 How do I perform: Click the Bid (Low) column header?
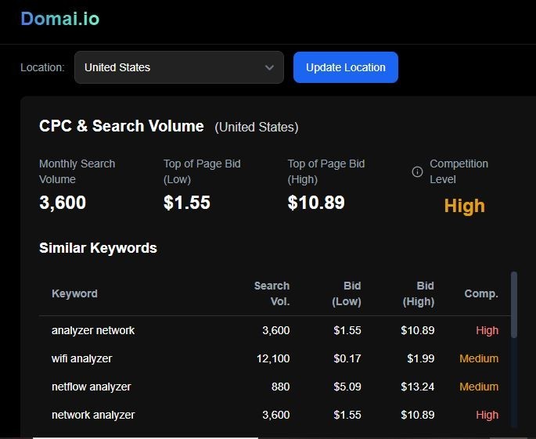[347, 293]
